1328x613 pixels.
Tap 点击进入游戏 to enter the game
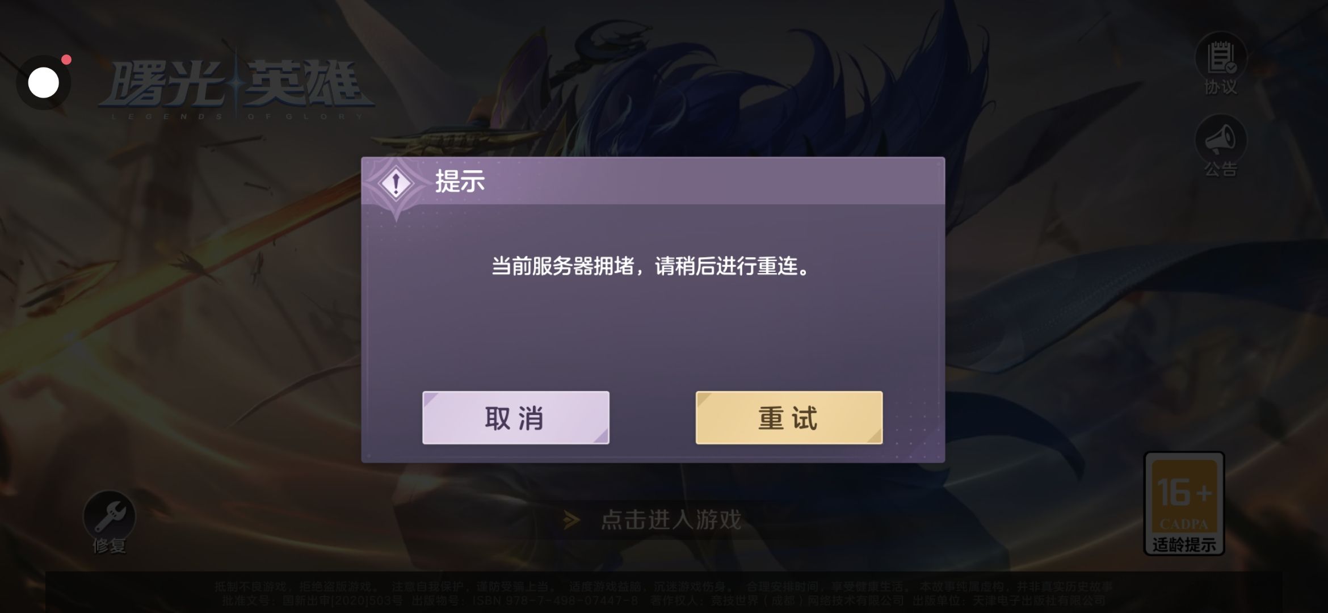(671, 519)
